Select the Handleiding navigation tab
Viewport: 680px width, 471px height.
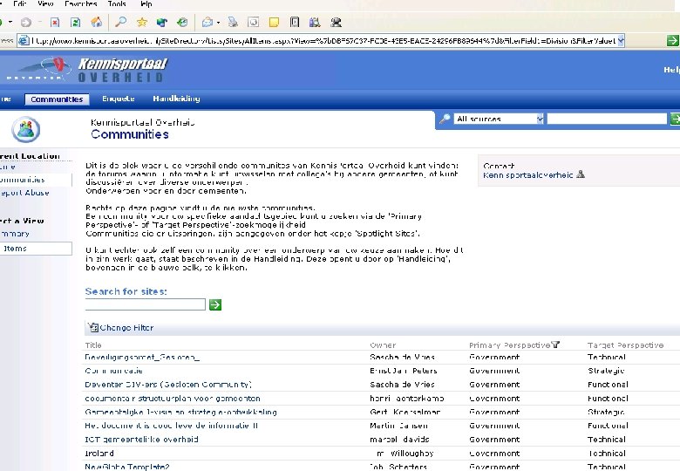click(x=176, y=99)
